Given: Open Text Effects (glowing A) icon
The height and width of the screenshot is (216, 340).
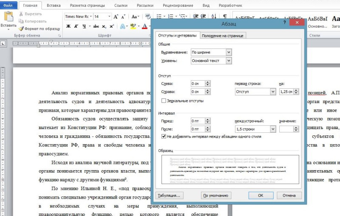Looking at the screenshot, I should pyautogui.click(x=122, y=26).
